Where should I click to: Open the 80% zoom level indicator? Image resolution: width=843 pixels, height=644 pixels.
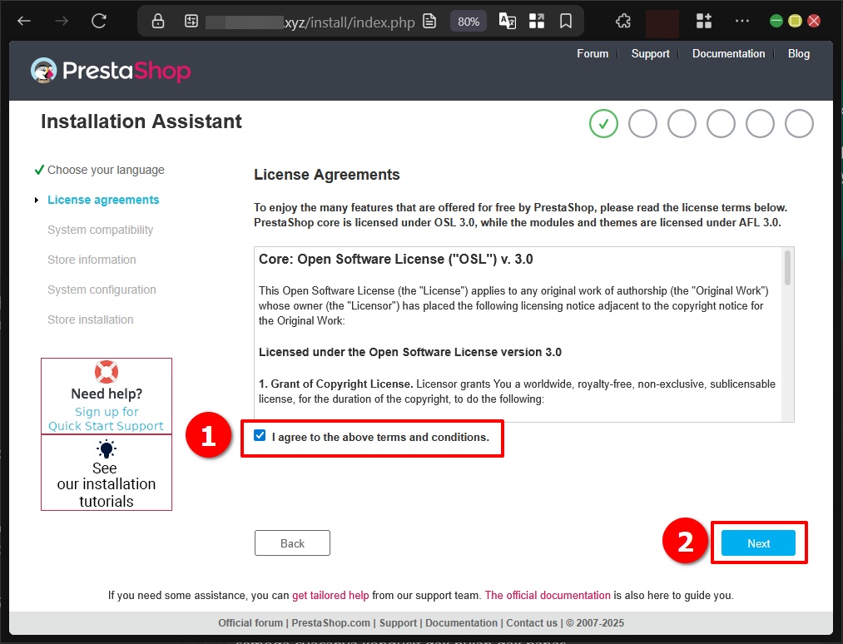[469, 22]
